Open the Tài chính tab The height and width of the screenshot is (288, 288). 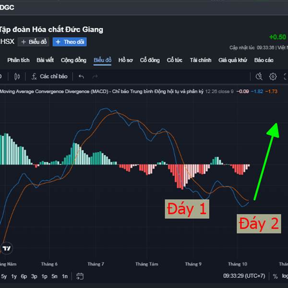[x=201, y=60]
